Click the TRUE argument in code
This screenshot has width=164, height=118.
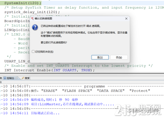pyautogui.click(x=86, y=70)
